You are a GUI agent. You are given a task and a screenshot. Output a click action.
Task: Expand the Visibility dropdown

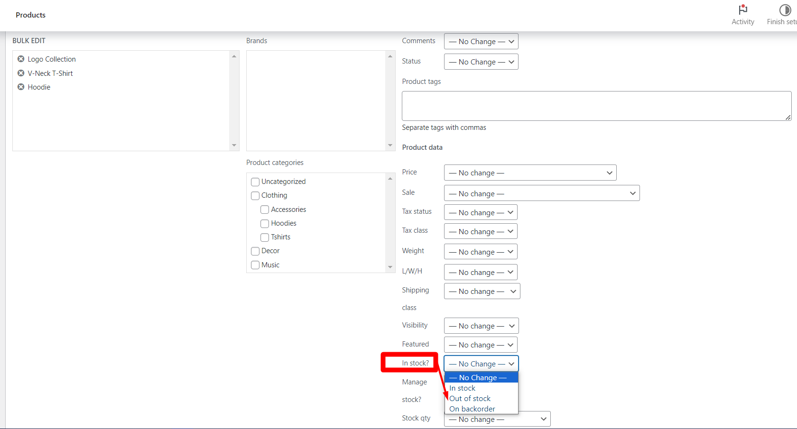point(481,326)
